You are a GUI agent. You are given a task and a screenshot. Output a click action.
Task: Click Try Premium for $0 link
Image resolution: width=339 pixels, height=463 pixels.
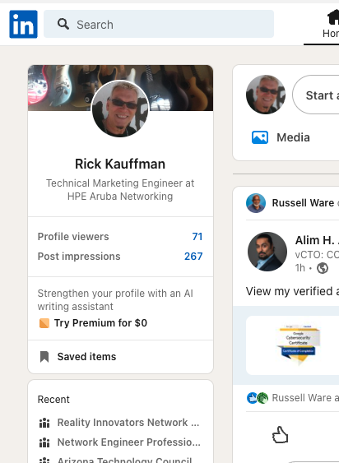pyautogui.click(x=100, y=323)
